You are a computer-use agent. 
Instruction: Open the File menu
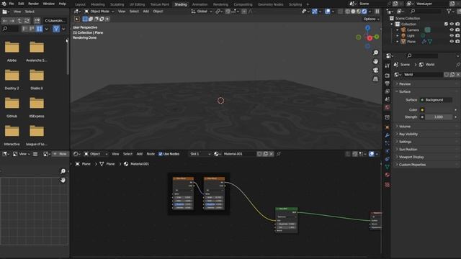click(12, 4)
